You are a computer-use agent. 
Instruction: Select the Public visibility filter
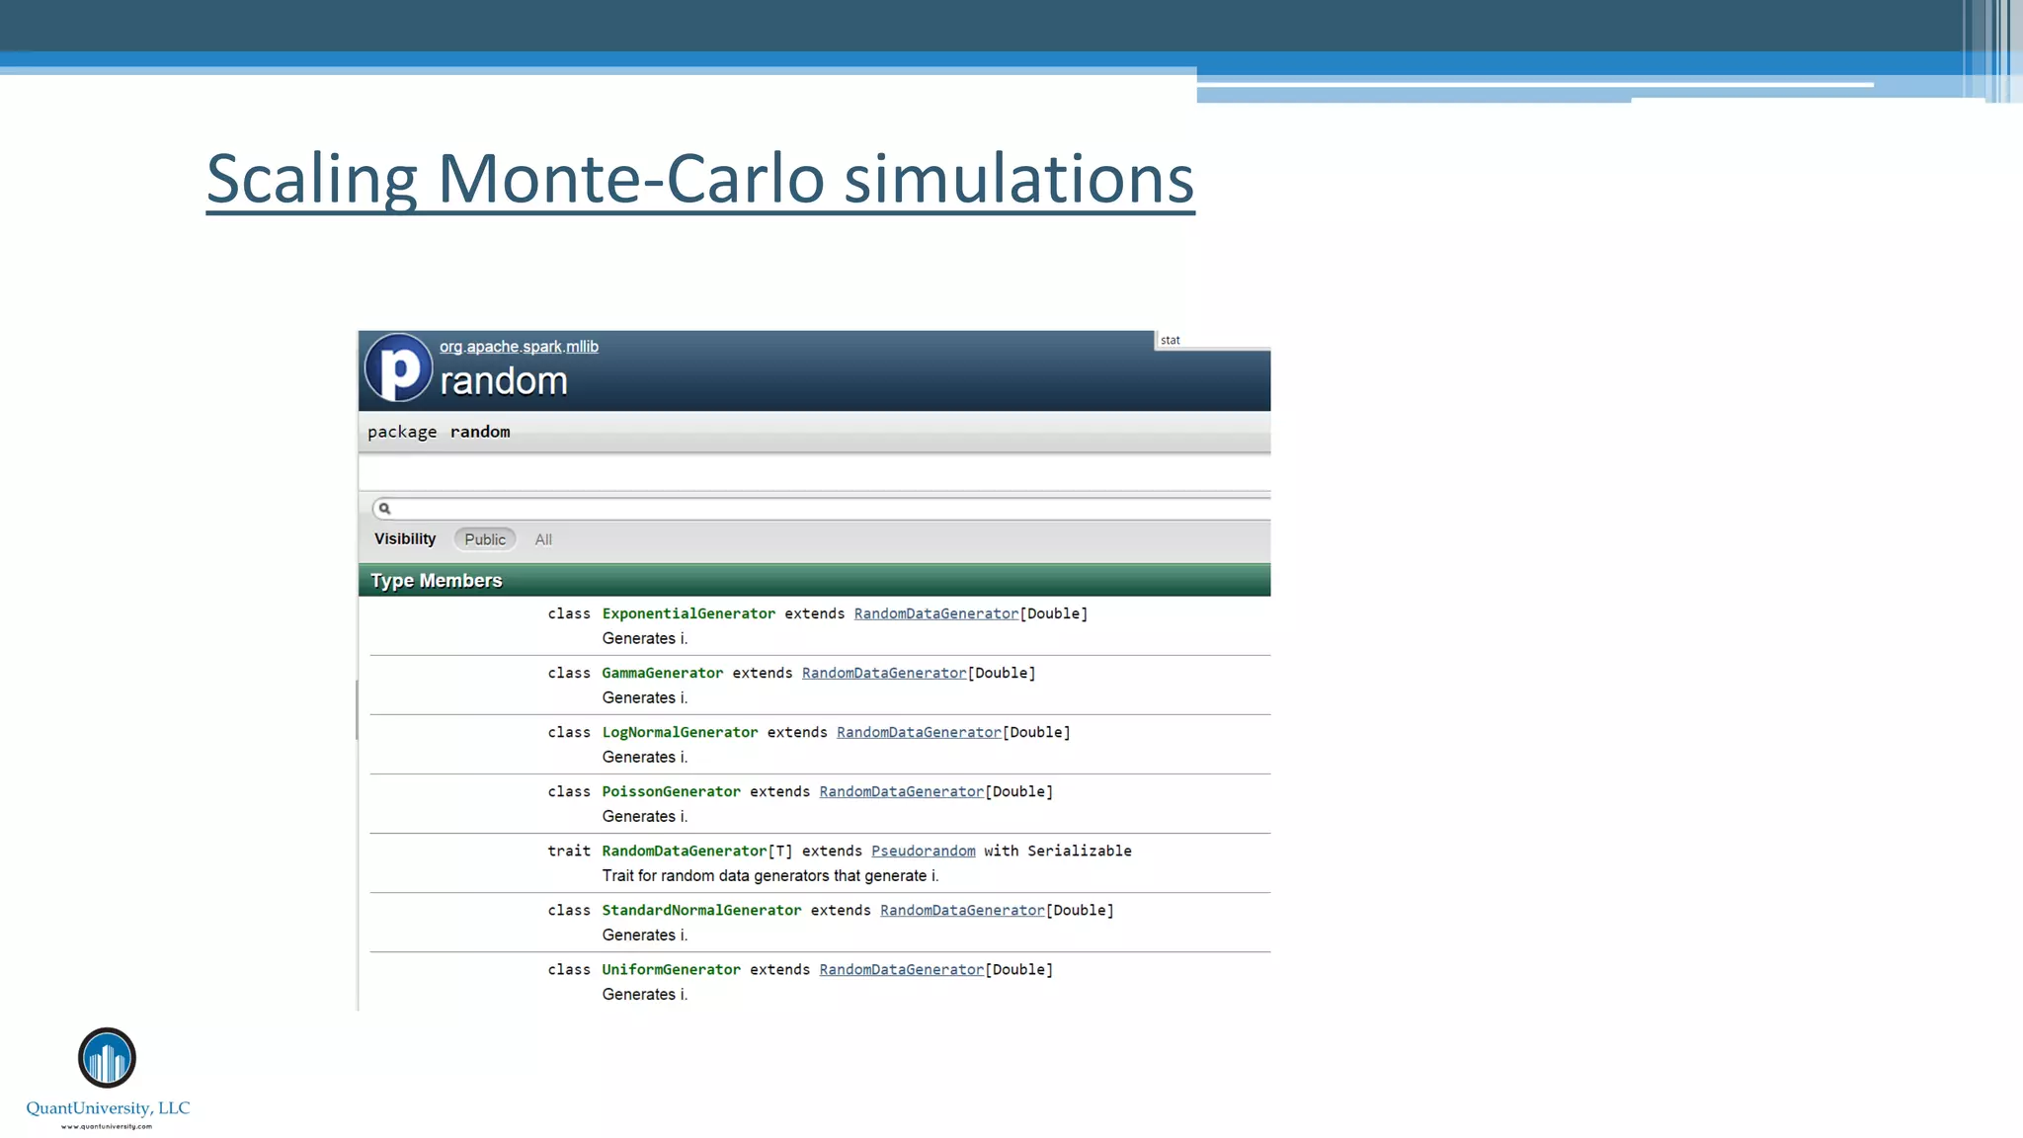pos(485,539)
